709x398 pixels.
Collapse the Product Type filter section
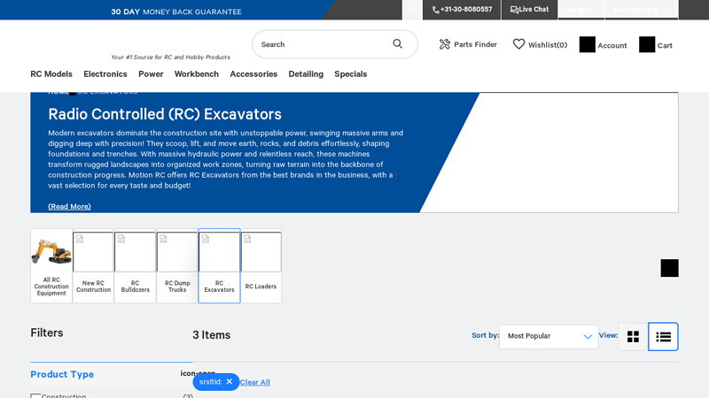pos(111,374)
